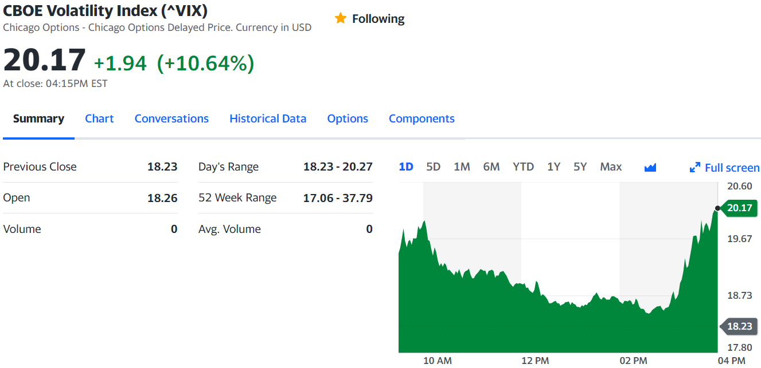761x368 pixels.
Task: Click the 10 AM time axis label
Action: pyautogui.click(x=438, y=361)
